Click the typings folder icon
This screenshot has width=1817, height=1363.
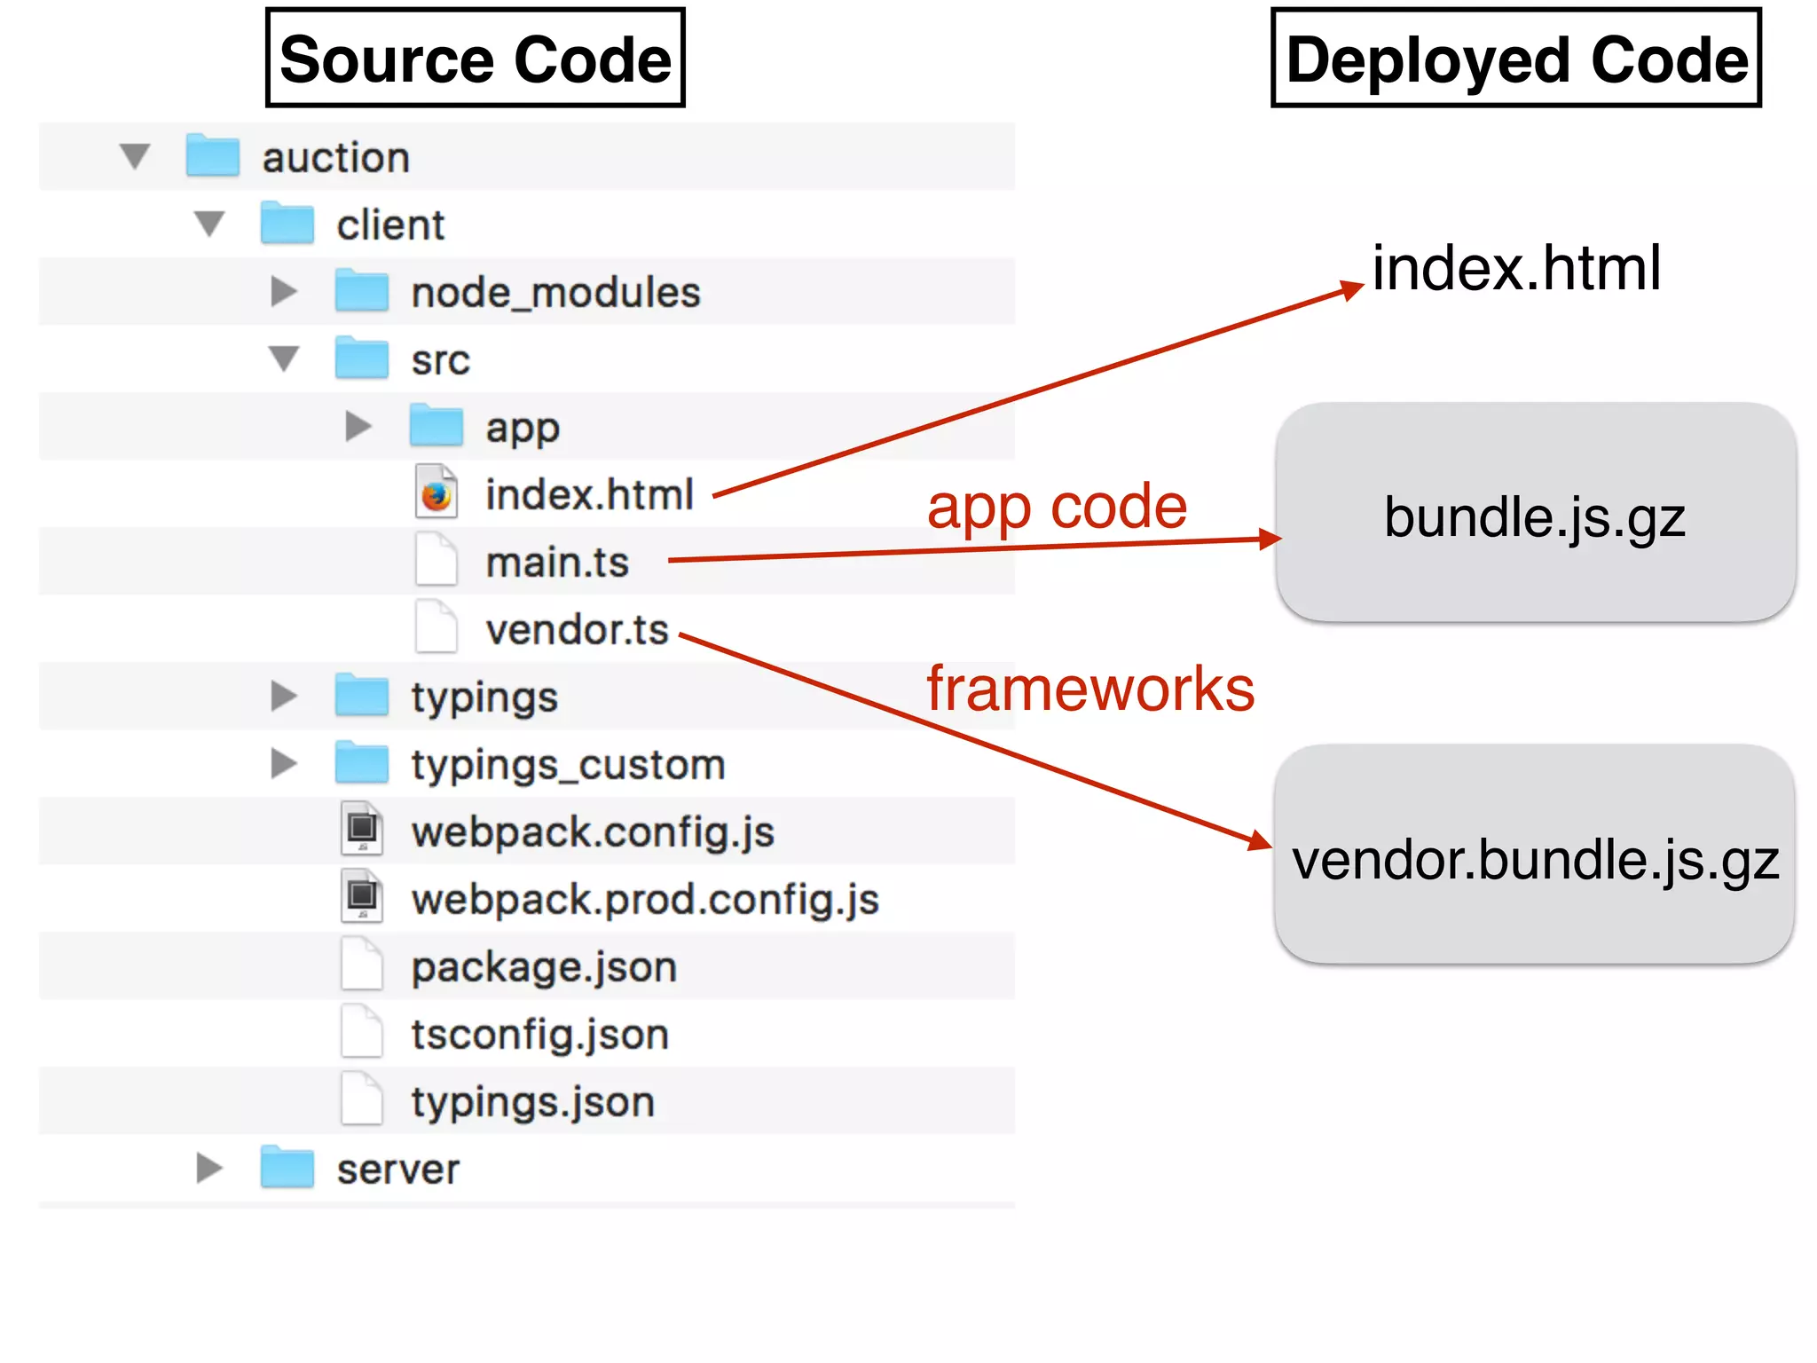click(362, 695)
